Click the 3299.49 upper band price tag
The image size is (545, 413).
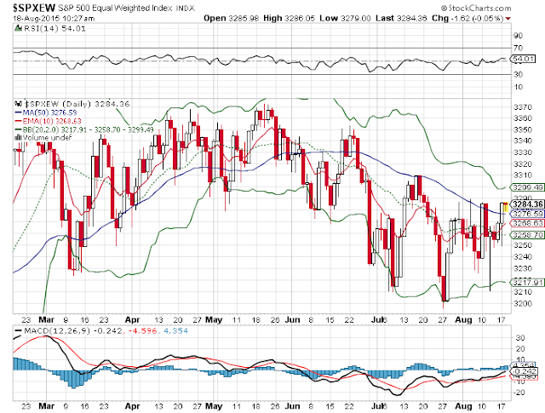[x=528, y=187]
